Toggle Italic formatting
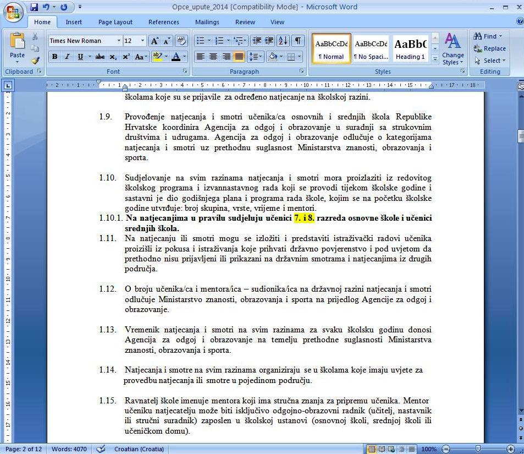Screen dimensions: 524x454 67,57
